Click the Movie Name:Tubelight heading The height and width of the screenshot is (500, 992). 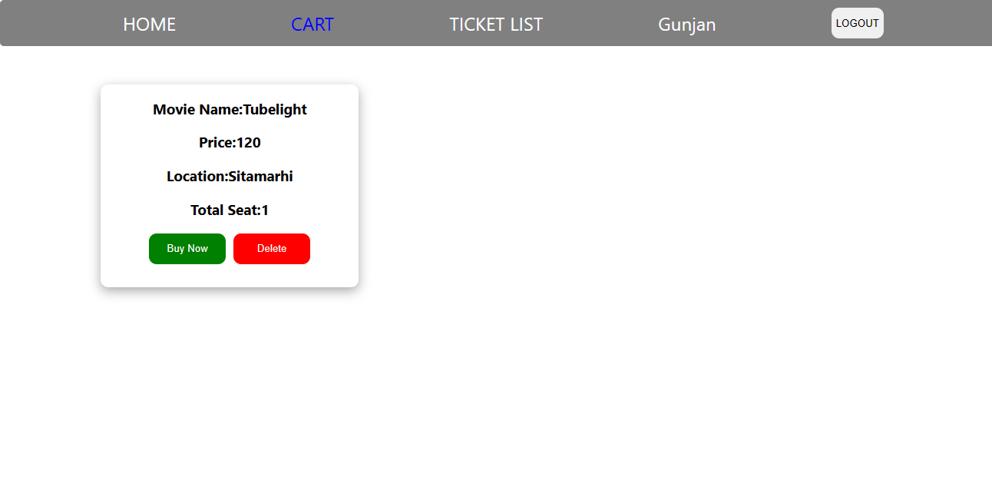point(229,109)
